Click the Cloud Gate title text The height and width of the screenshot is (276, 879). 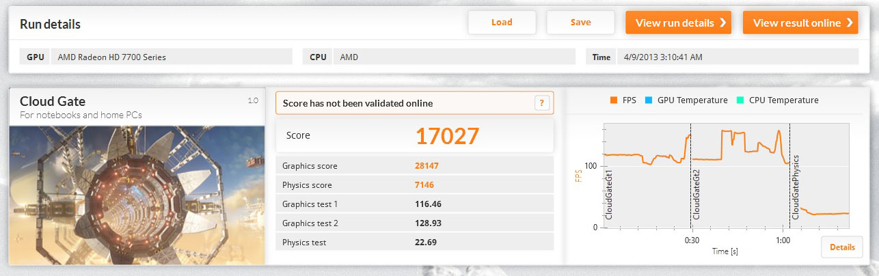pyautogui.click(x=53, y=101)
